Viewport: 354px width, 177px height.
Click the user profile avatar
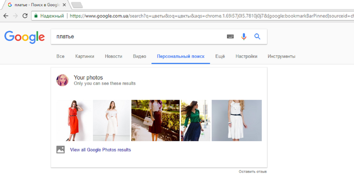click(62, 80)
